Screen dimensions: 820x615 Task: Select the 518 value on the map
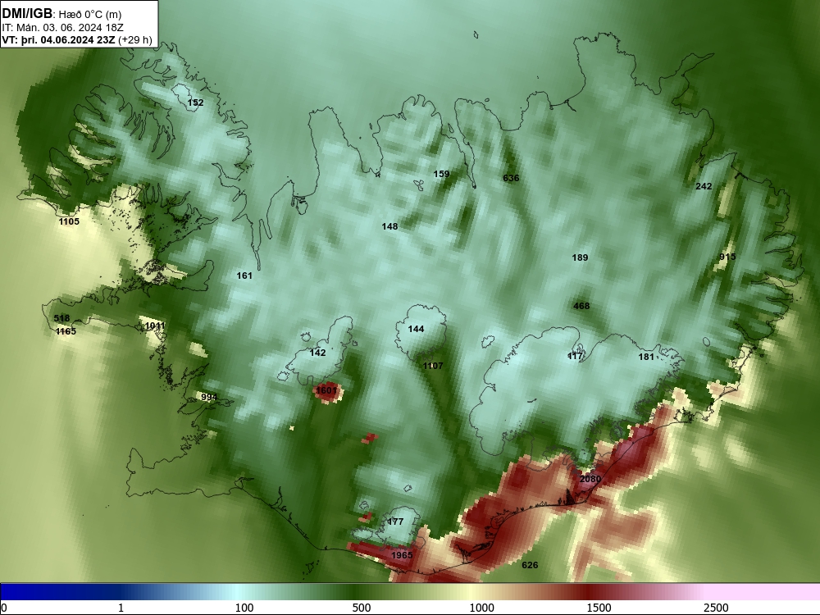point(61,319)
